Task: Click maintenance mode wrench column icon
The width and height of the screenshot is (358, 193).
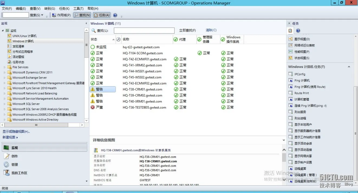Action: (x=118, y=40)
